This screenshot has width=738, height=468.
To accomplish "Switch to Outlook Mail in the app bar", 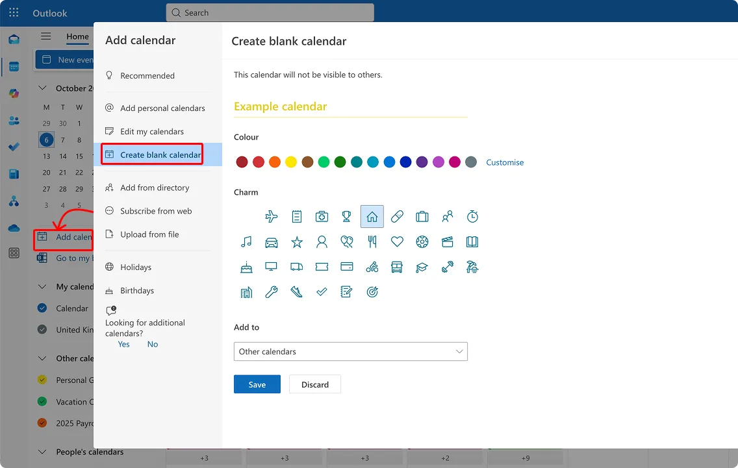I will tap(14, 39).
